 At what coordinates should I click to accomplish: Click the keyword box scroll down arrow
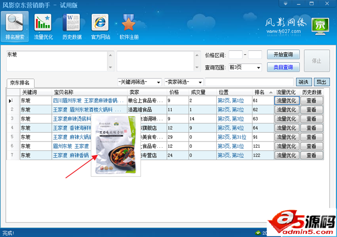[110, 67]
